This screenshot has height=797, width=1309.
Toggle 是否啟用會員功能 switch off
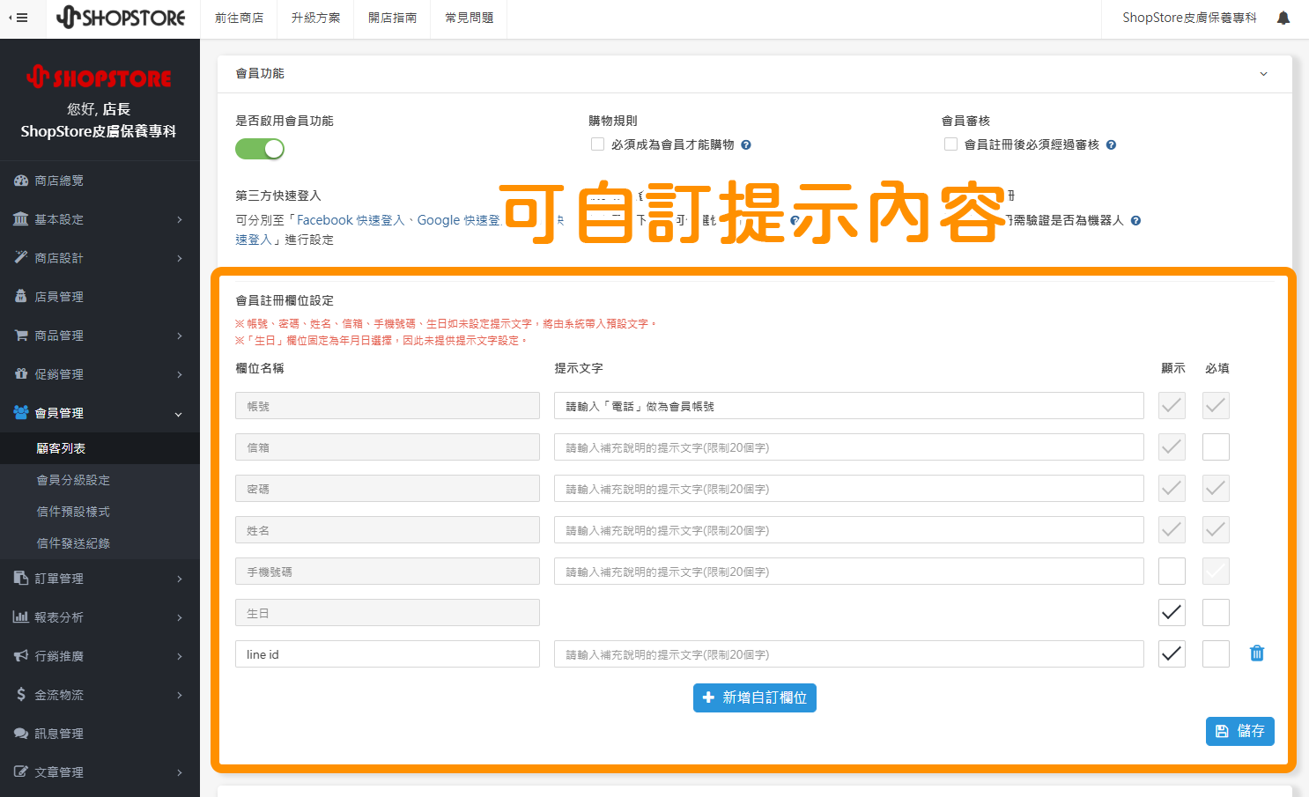(x=260, y=149)
